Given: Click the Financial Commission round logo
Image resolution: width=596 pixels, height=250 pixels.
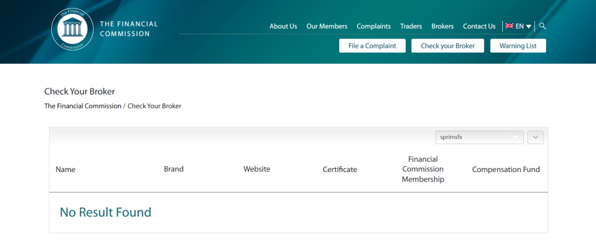Looking at the screenshot, I should pyautogui.click(x=72, y=30).
